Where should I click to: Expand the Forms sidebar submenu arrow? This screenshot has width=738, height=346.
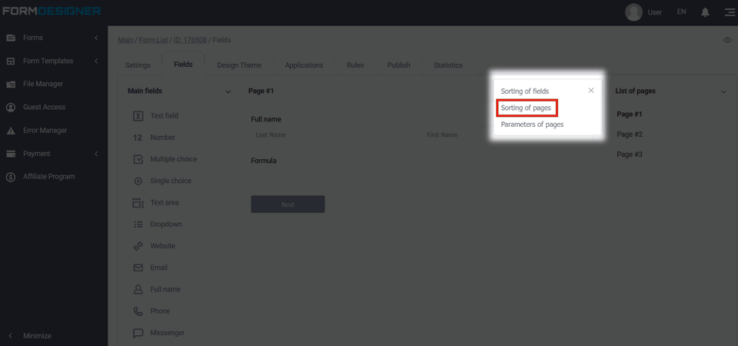pos(96,38)
